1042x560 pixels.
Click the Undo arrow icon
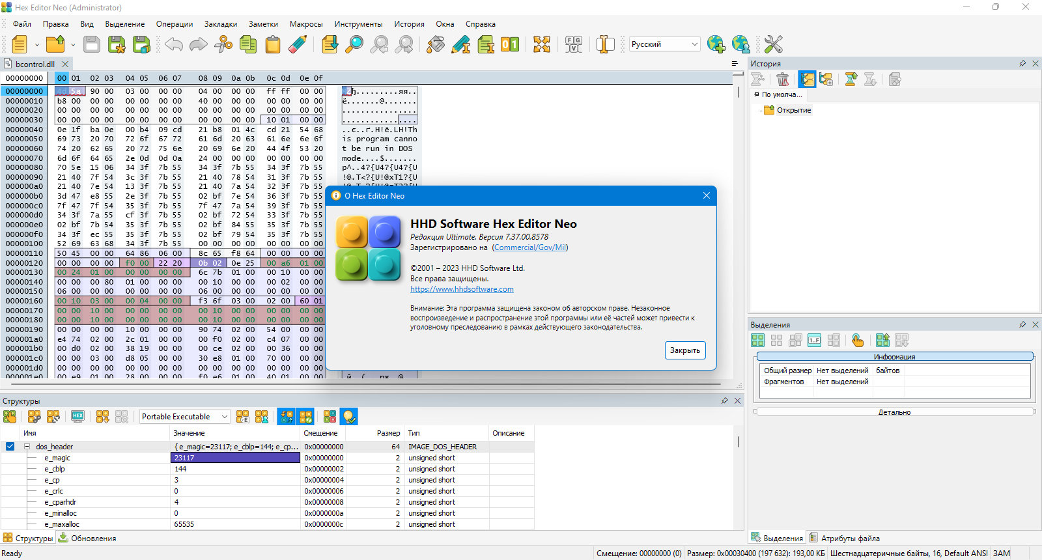click(174, 44)
